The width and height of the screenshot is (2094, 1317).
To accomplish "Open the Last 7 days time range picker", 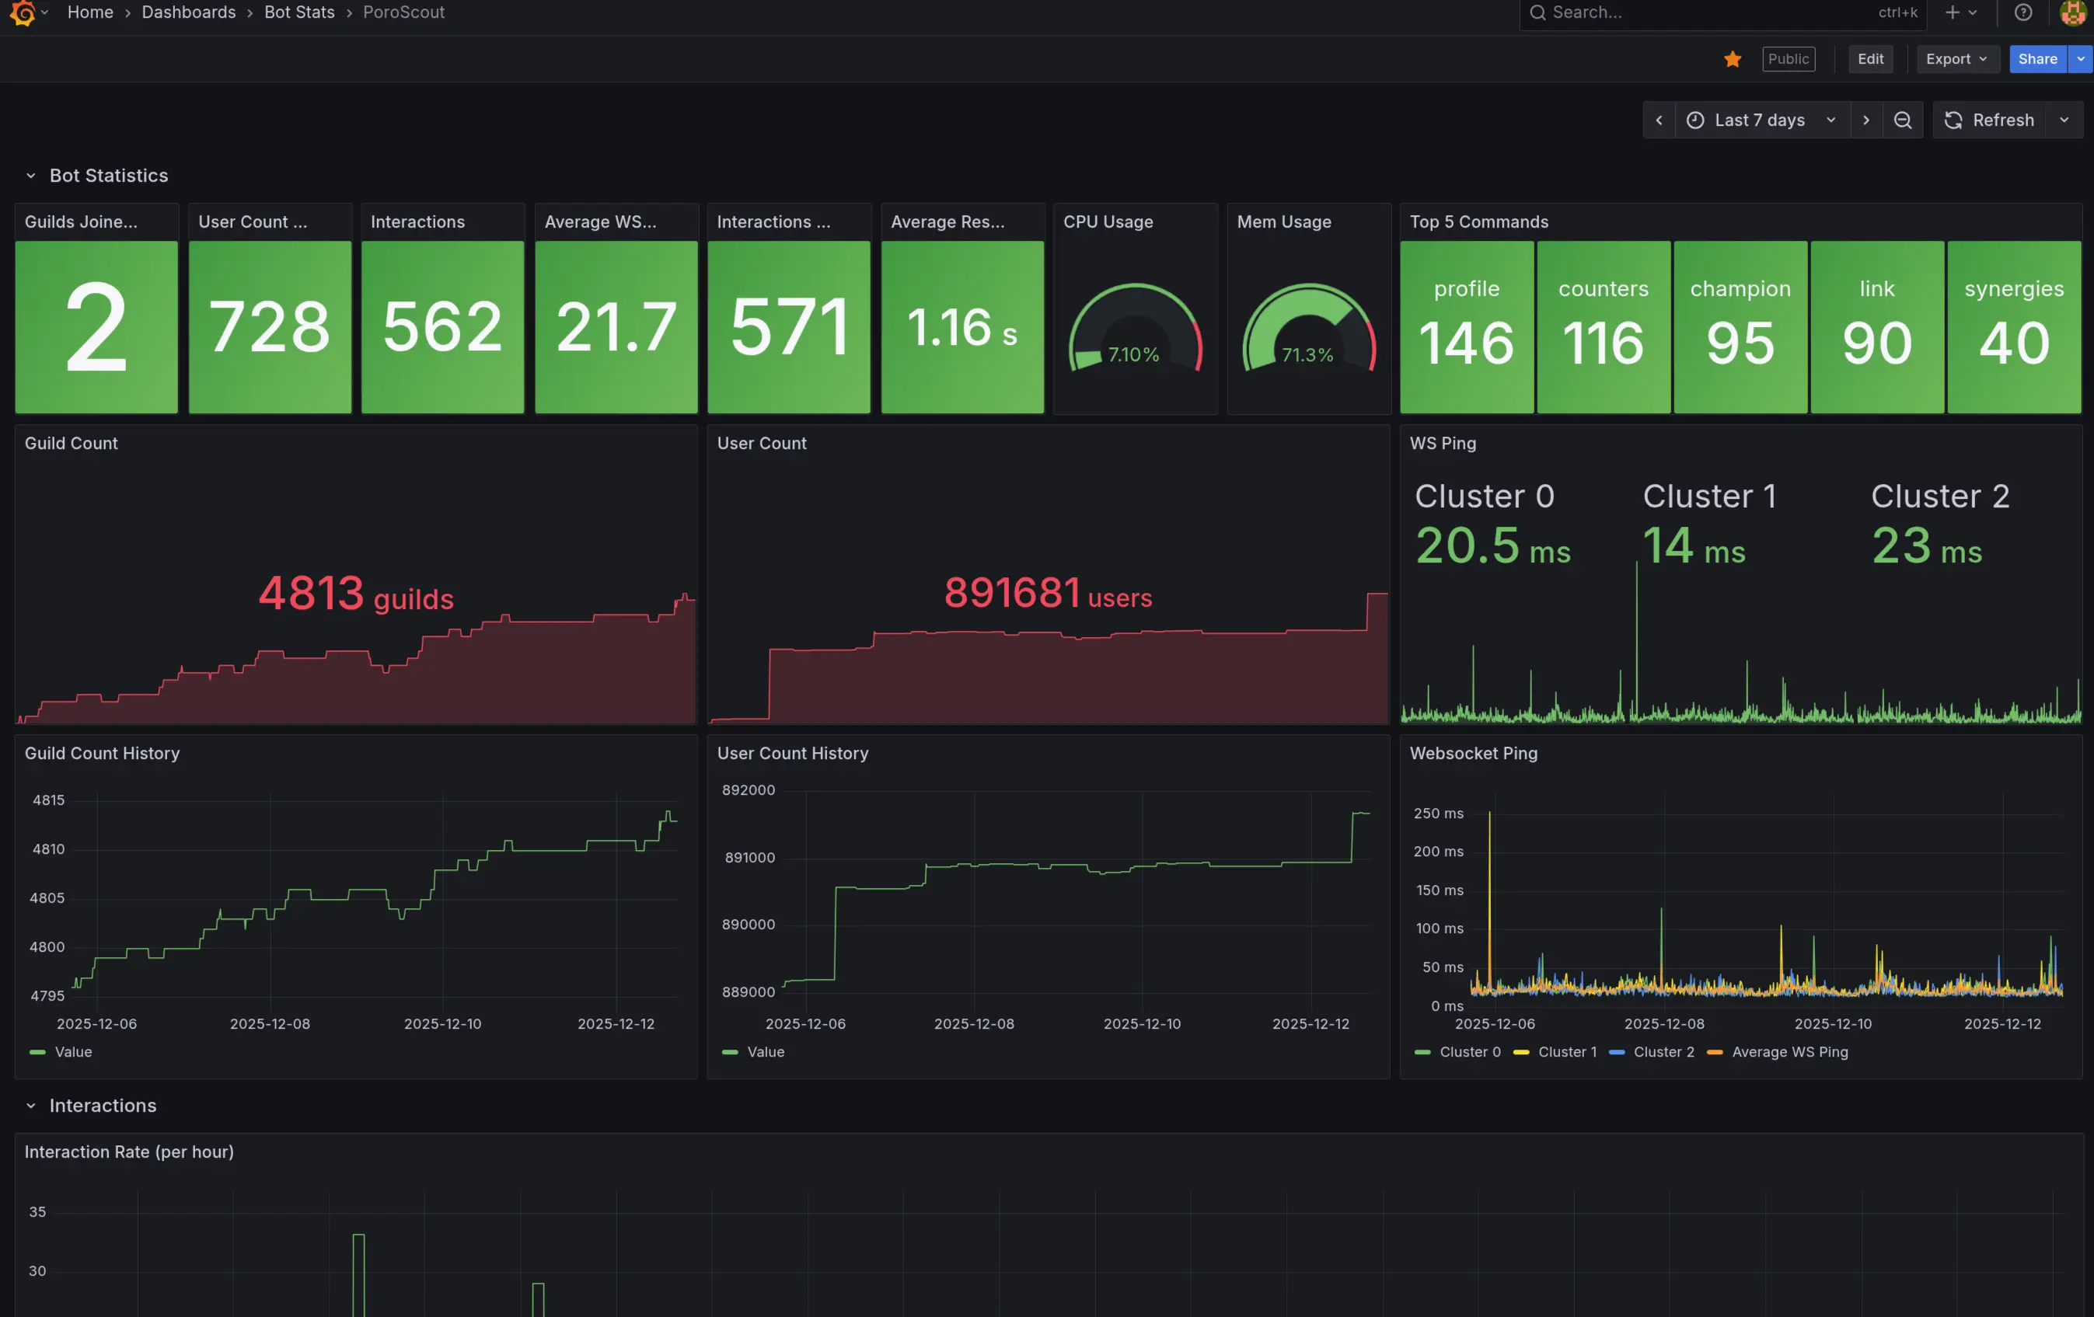I will coord(1758,120).
